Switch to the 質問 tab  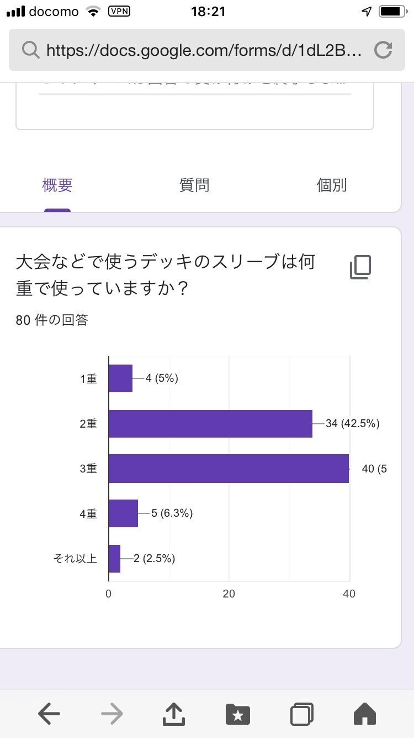[x=194, y=185]
